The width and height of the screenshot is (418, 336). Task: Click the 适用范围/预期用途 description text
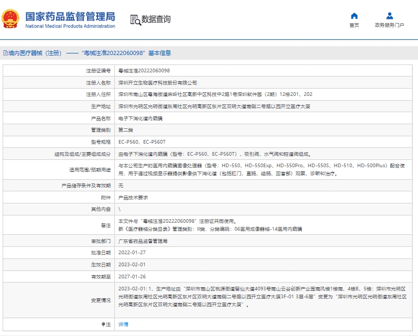(262, 169)
